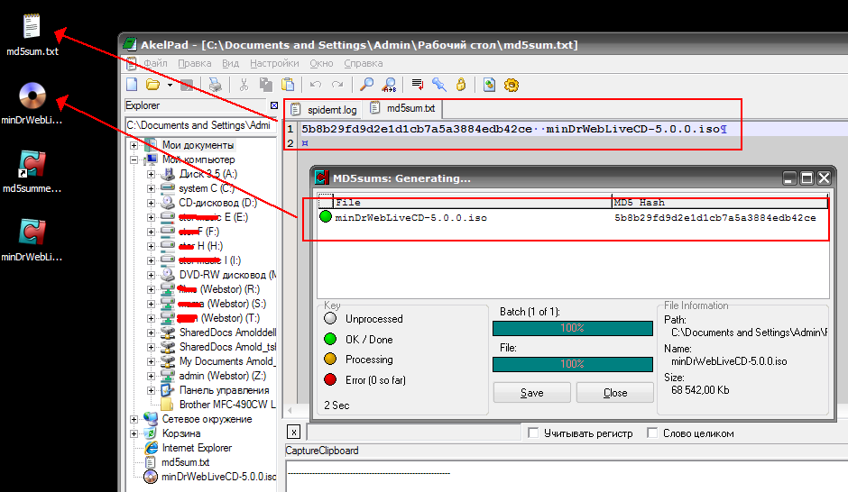Viewport: 848px width, 492px height.
Task: Click the File progress bar at 100%
Action: (x=572, y=364)
